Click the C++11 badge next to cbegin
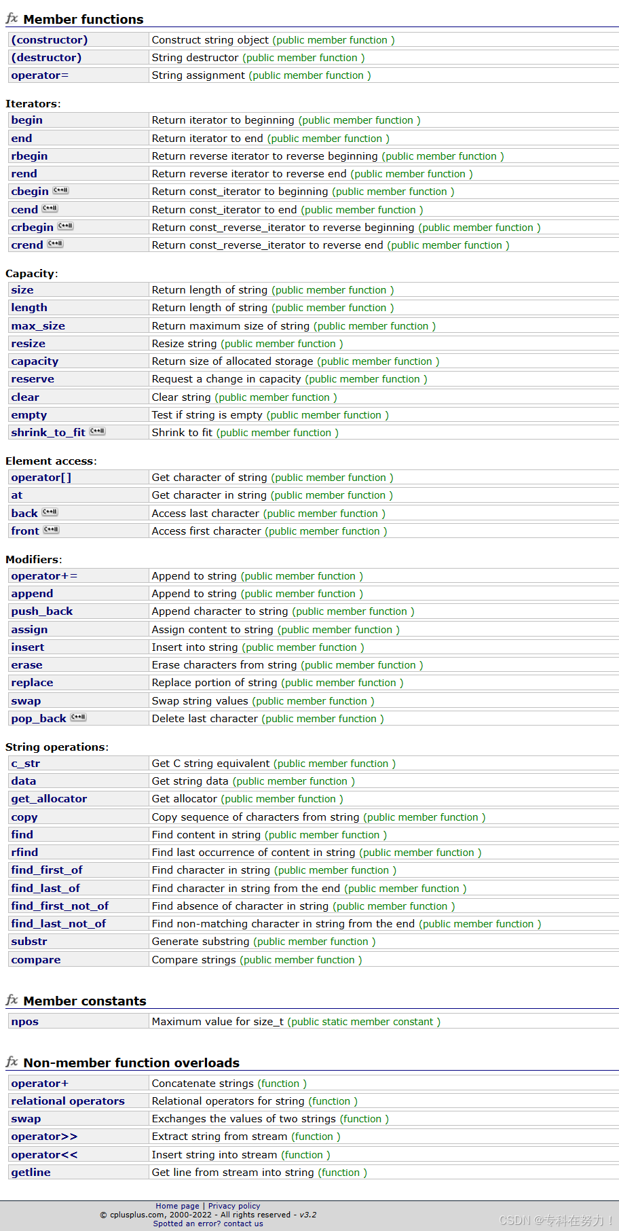 (60, 191)
